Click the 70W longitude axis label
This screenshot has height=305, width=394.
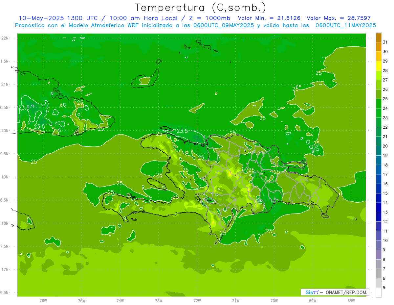pos(274,301)
